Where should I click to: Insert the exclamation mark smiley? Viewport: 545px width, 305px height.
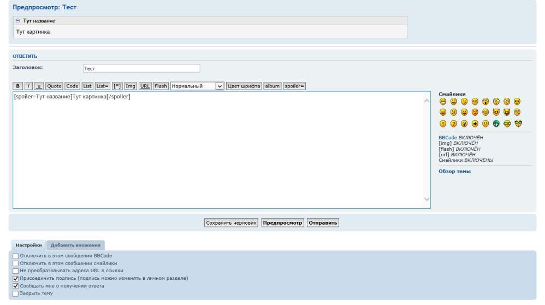[x=443, y=122]
